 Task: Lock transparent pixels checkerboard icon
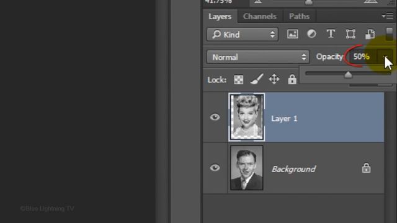click(x=238, y=80)
